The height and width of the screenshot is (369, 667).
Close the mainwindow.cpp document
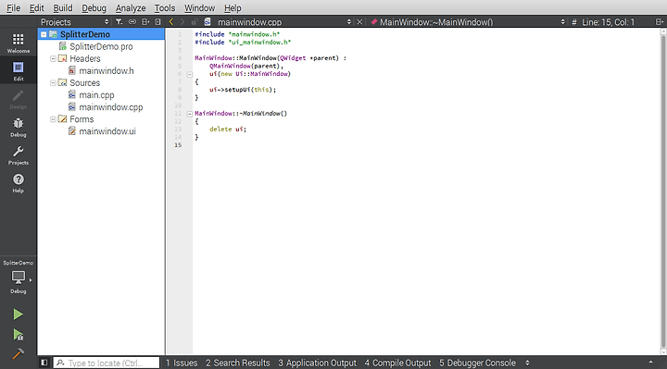tap(359, 21)
